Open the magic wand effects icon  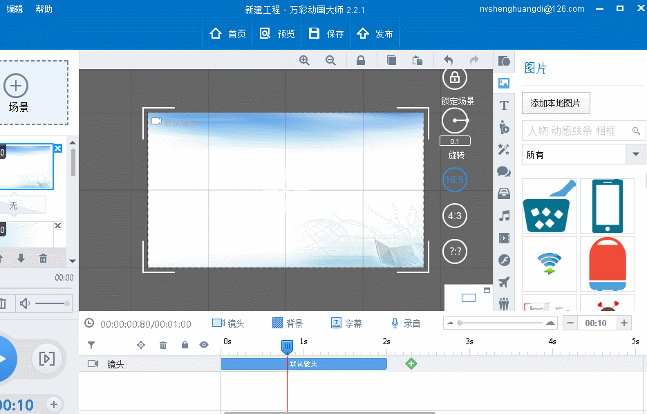click(x=504, y=149)
